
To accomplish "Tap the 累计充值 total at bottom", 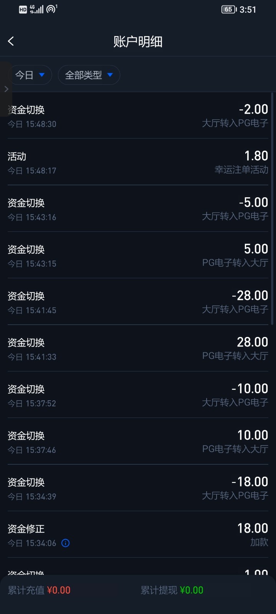I will pos(39,590).
